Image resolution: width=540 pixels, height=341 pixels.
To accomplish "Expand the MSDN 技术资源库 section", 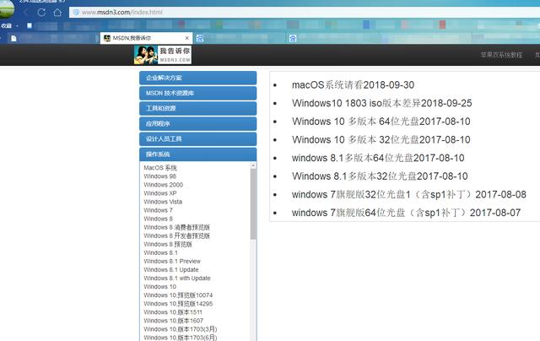I will point(198,93).
